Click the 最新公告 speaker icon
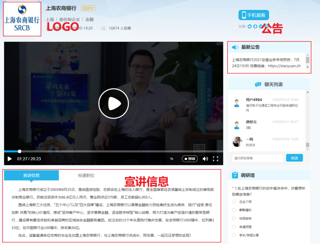Image resolution: width=320 pixels, height=244 pixels. click(x=235, y=47)
